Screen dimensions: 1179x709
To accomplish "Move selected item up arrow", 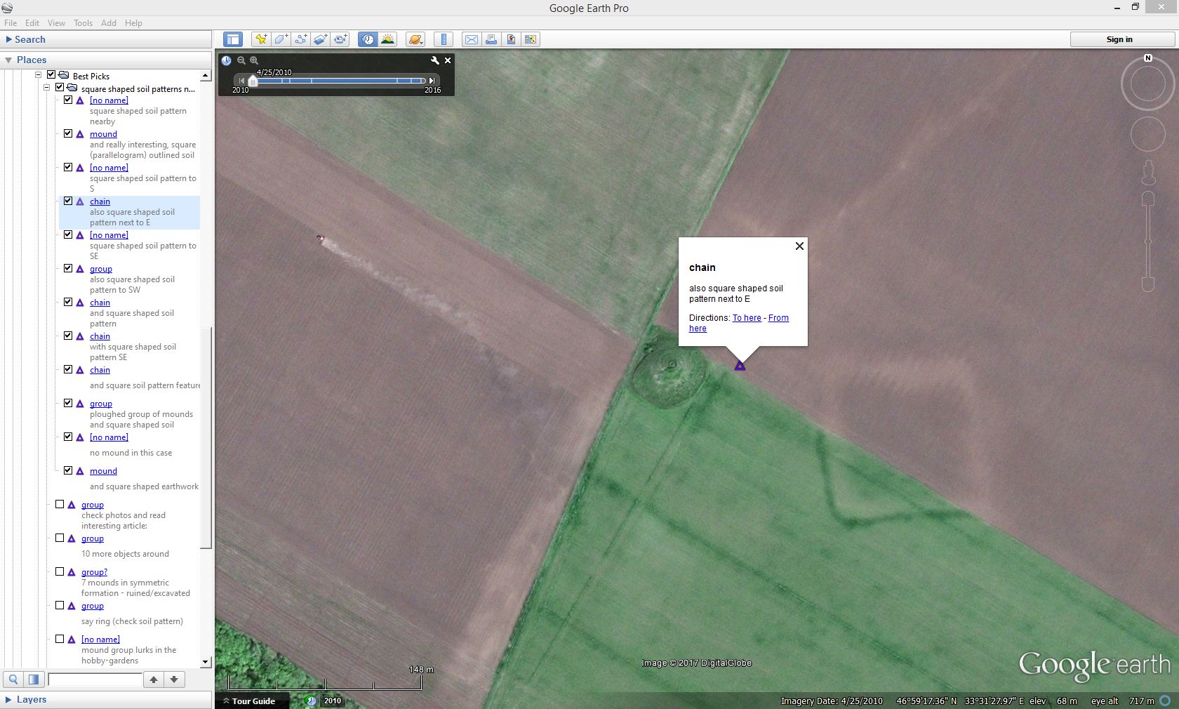I will 154,680.
